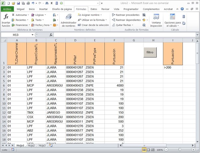Switch to Page Layout view in the status bar
Viewport: 200px width, 153px height.
point(149,150)
